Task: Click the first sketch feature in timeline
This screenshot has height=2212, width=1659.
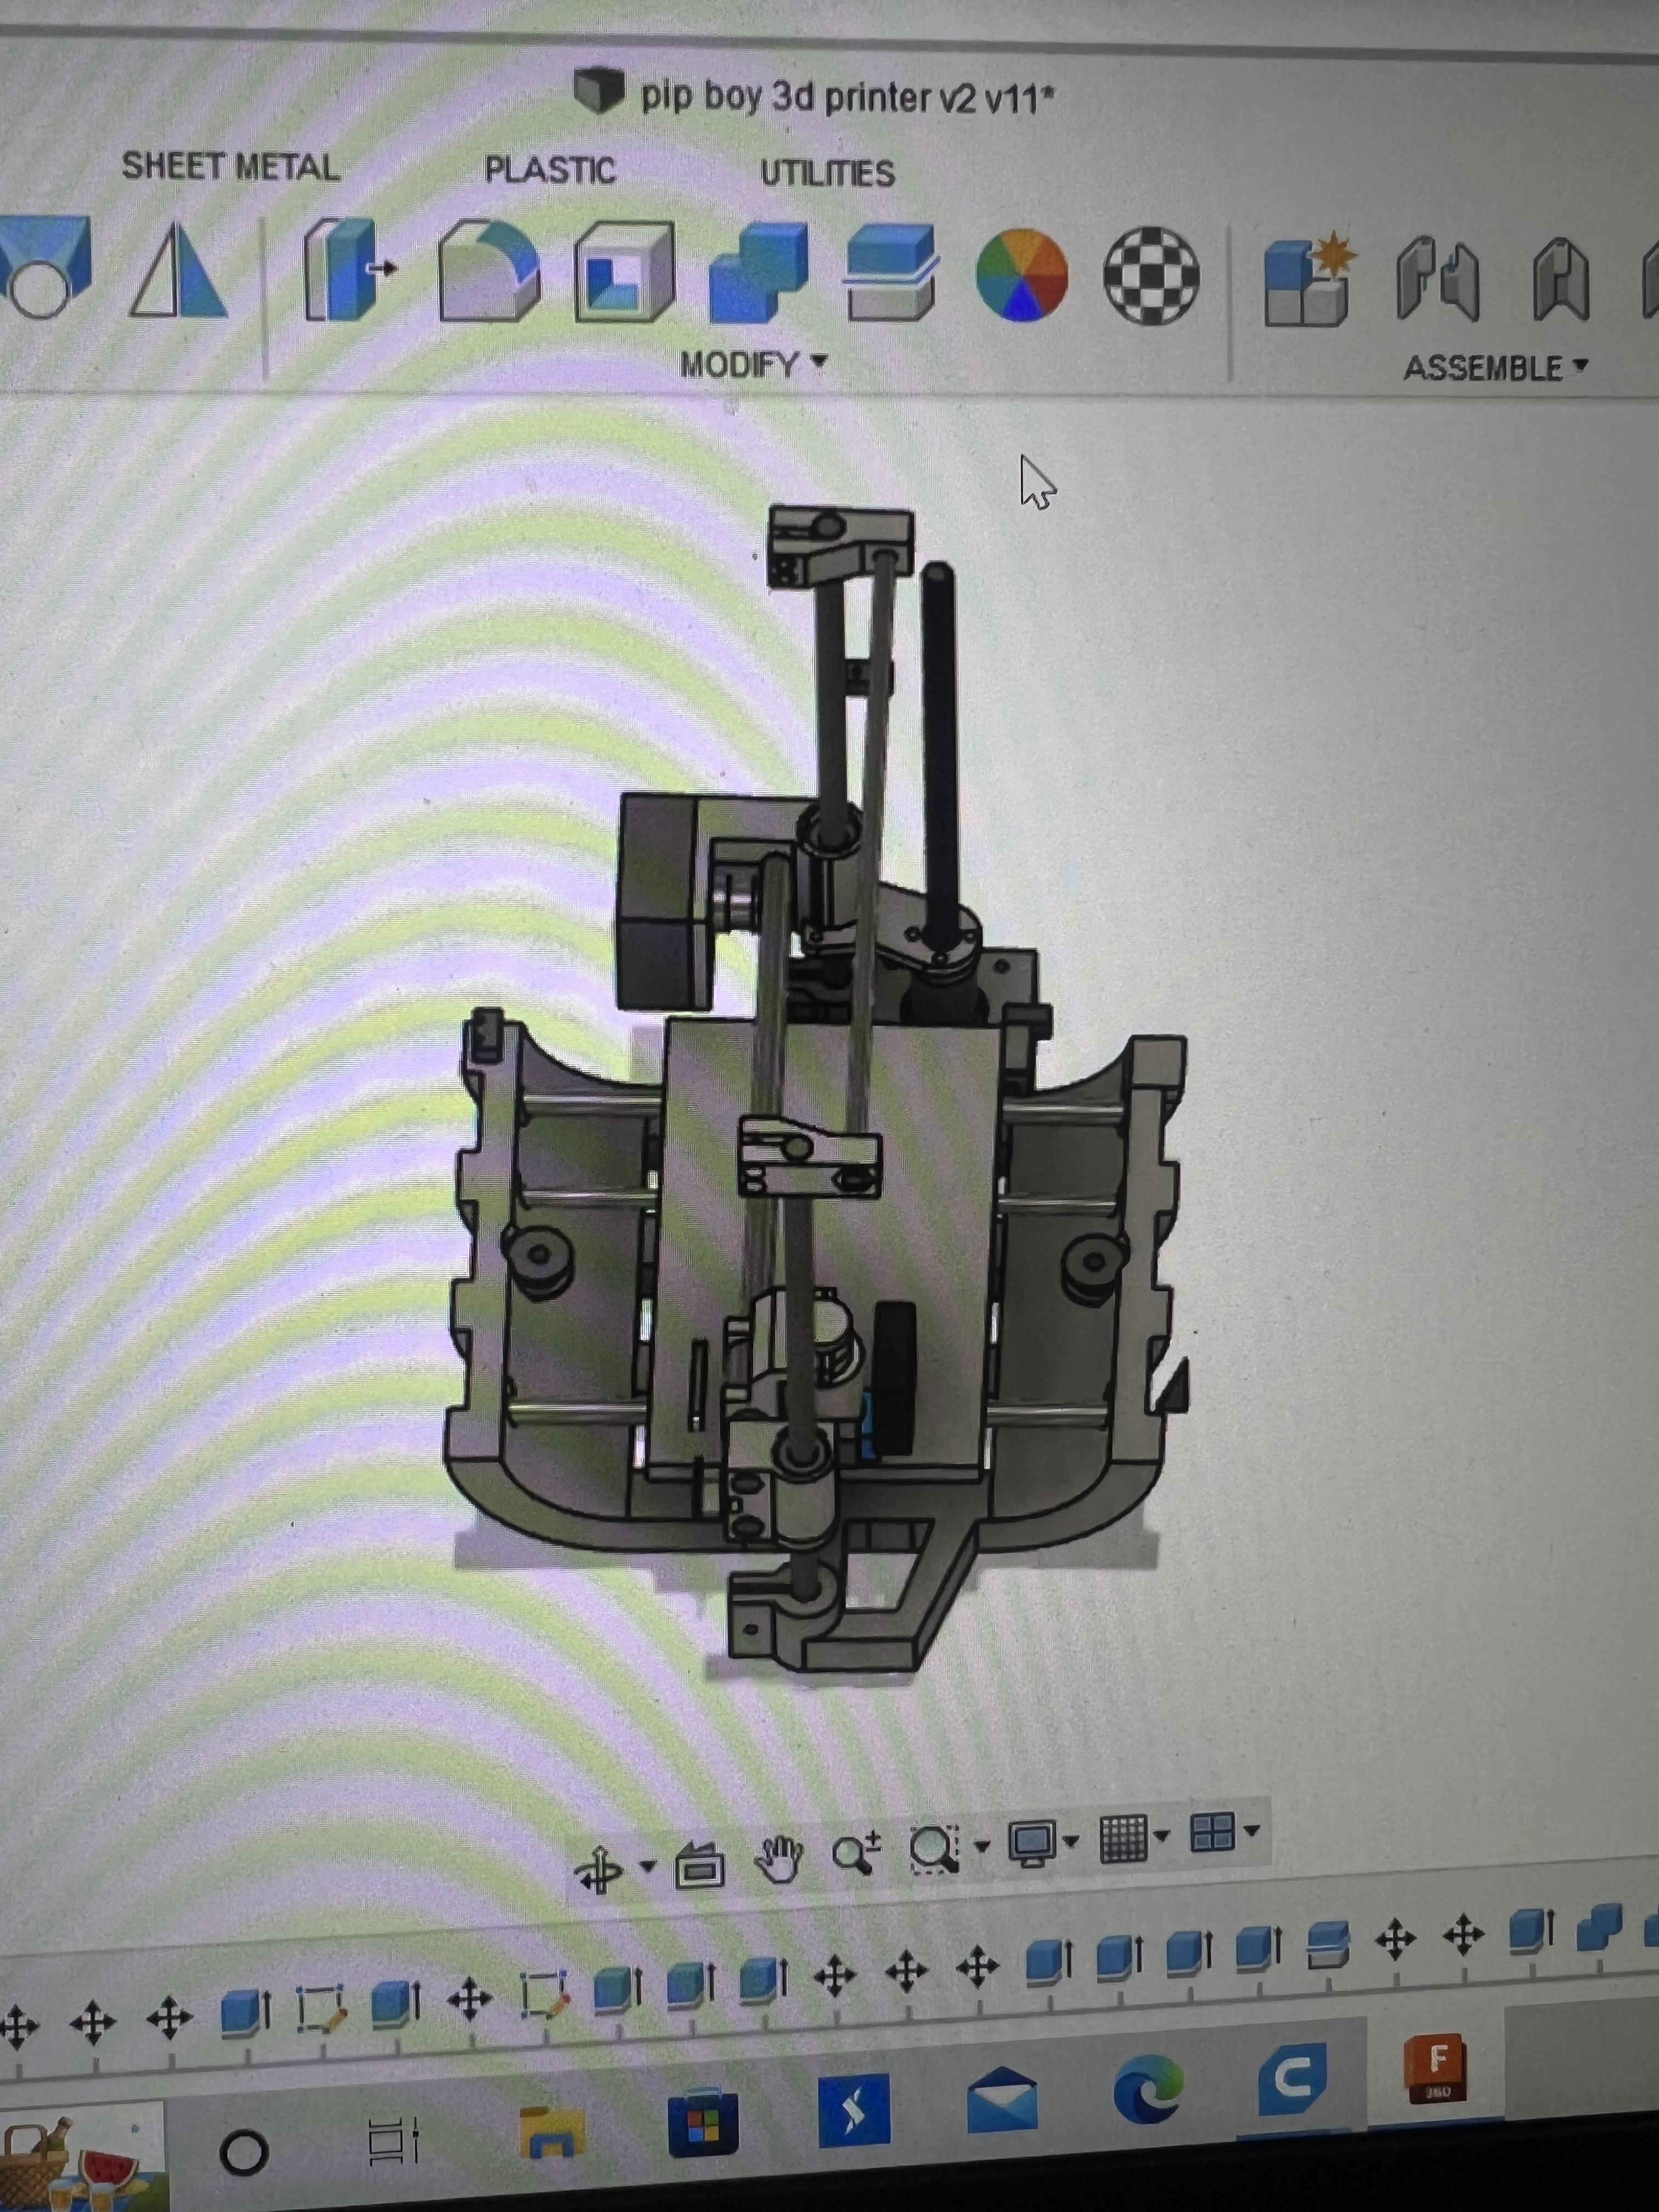Action: (321, 2007)
